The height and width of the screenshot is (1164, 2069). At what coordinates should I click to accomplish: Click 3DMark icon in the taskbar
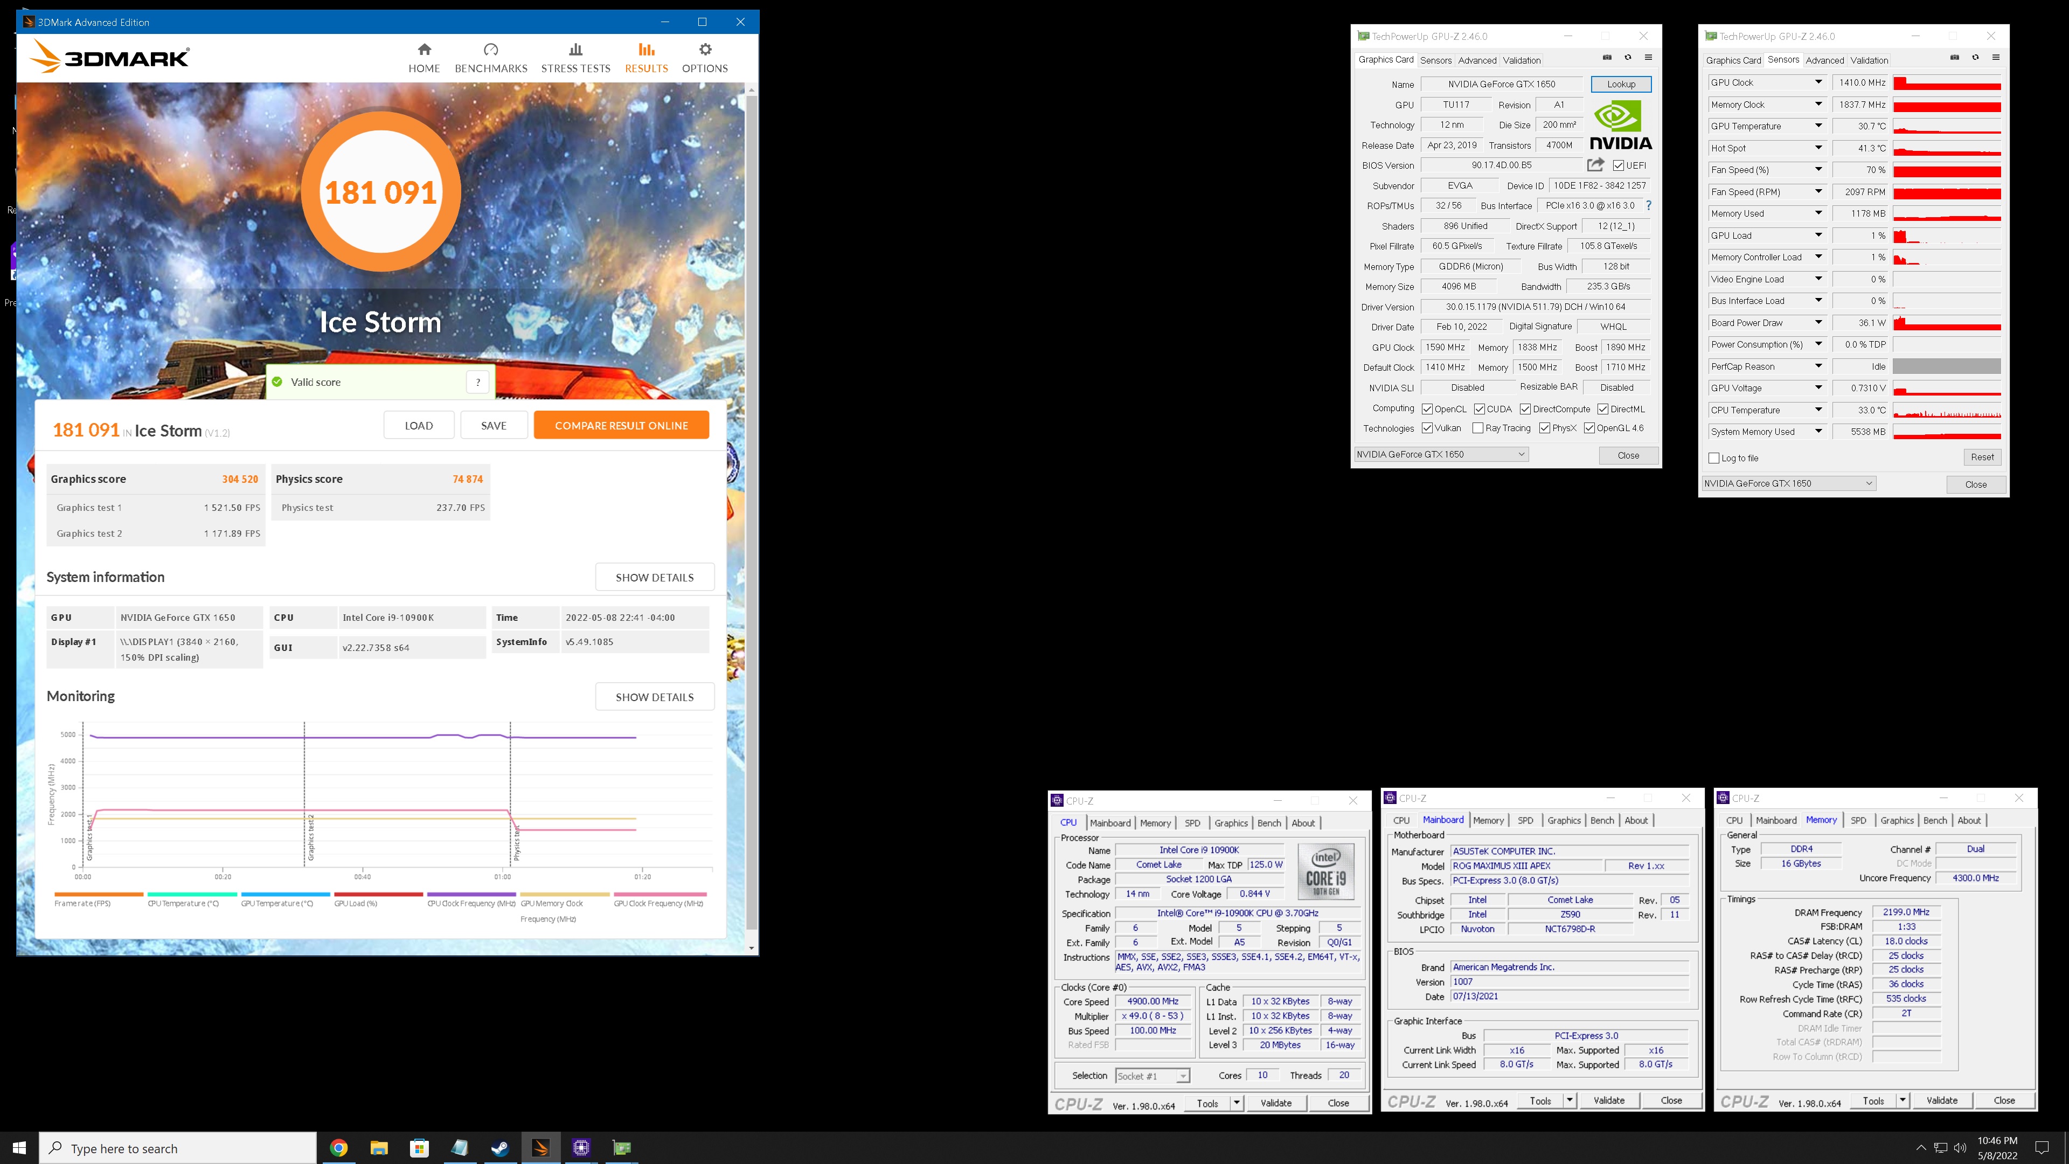click(x=540, y=1148)
